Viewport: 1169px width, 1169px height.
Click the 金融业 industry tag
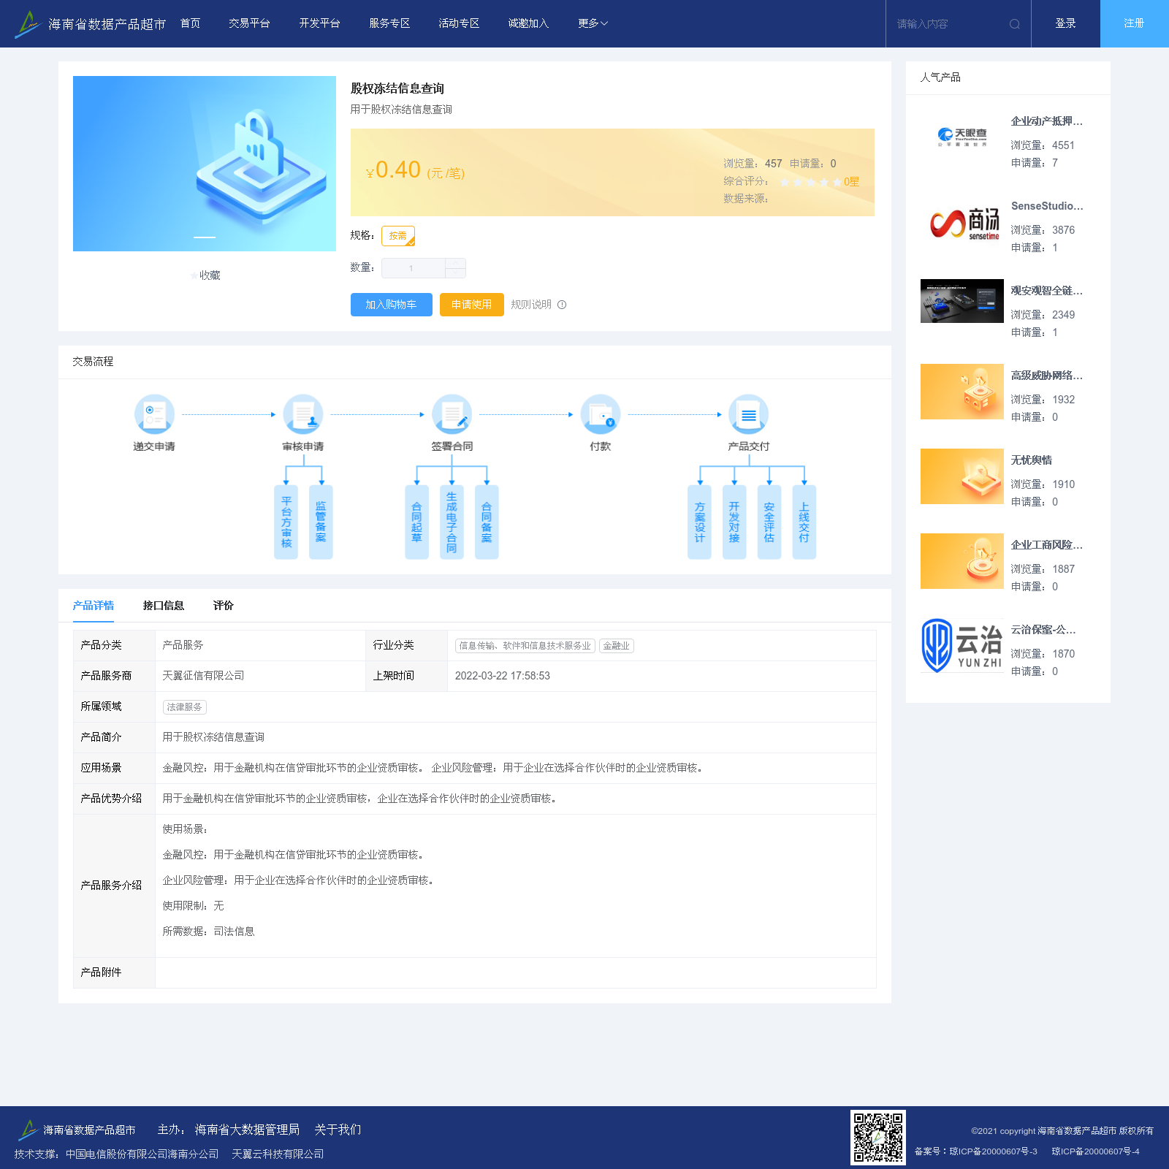[x=617, y=646]
